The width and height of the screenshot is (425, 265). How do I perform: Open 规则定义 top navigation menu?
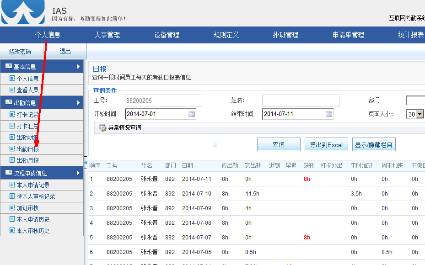tap(226, 35)
